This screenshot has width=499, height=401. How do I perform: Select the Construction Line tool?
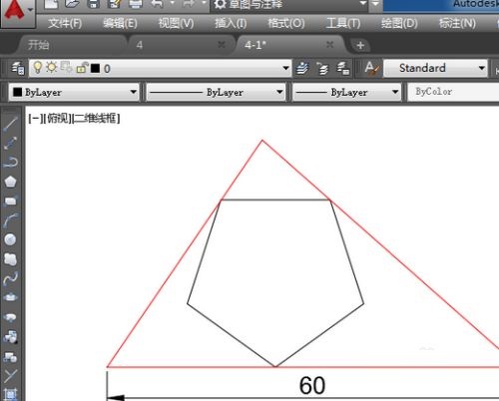coord(10,143)
